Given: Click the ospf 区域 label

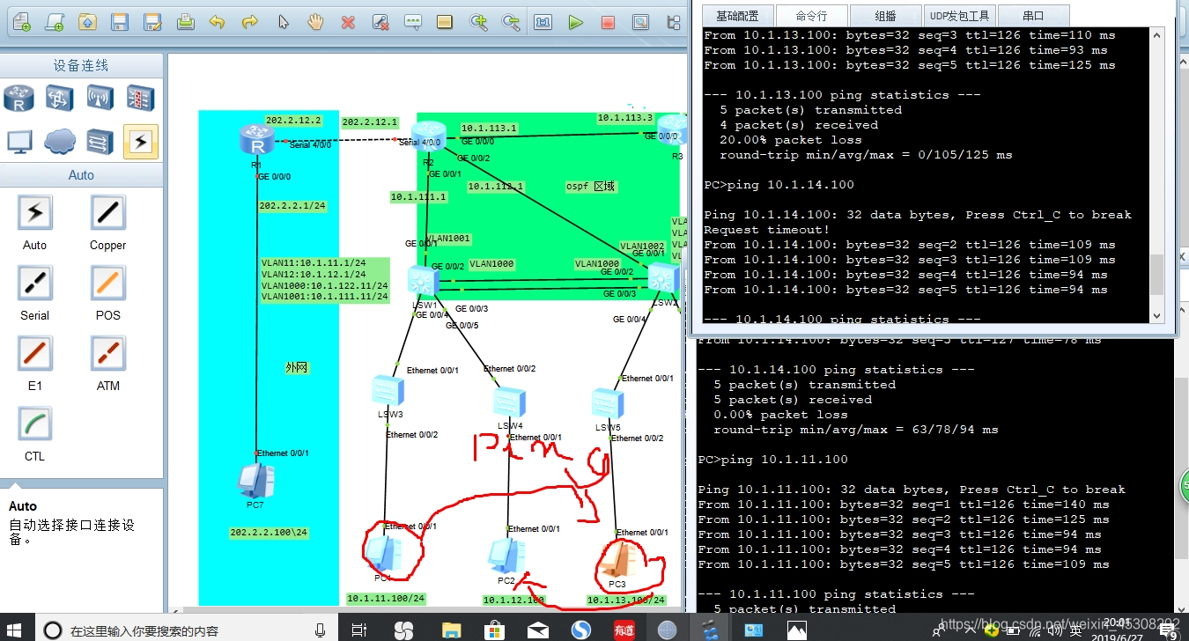Looking at the screenshot, I should pos(590,187).
